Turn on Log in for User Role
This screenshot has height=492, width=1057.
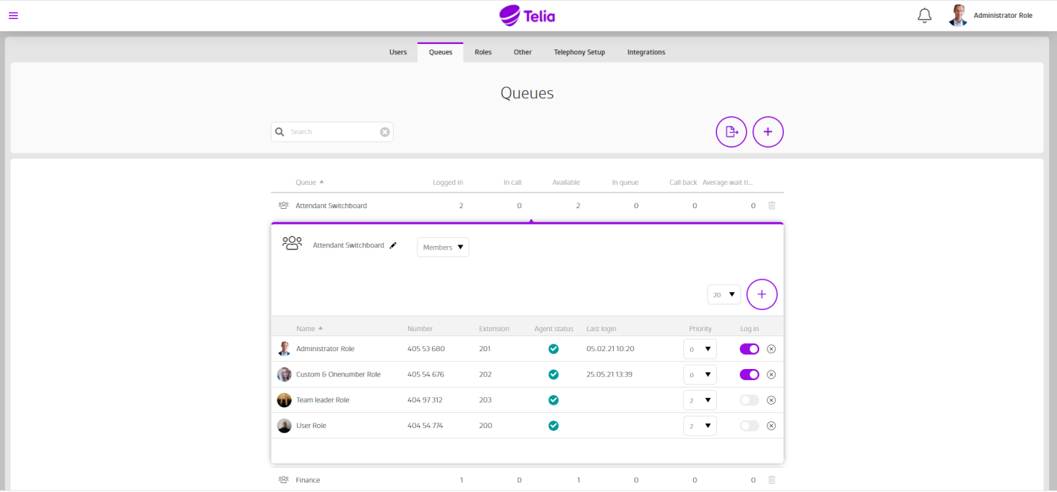(749, 425)
